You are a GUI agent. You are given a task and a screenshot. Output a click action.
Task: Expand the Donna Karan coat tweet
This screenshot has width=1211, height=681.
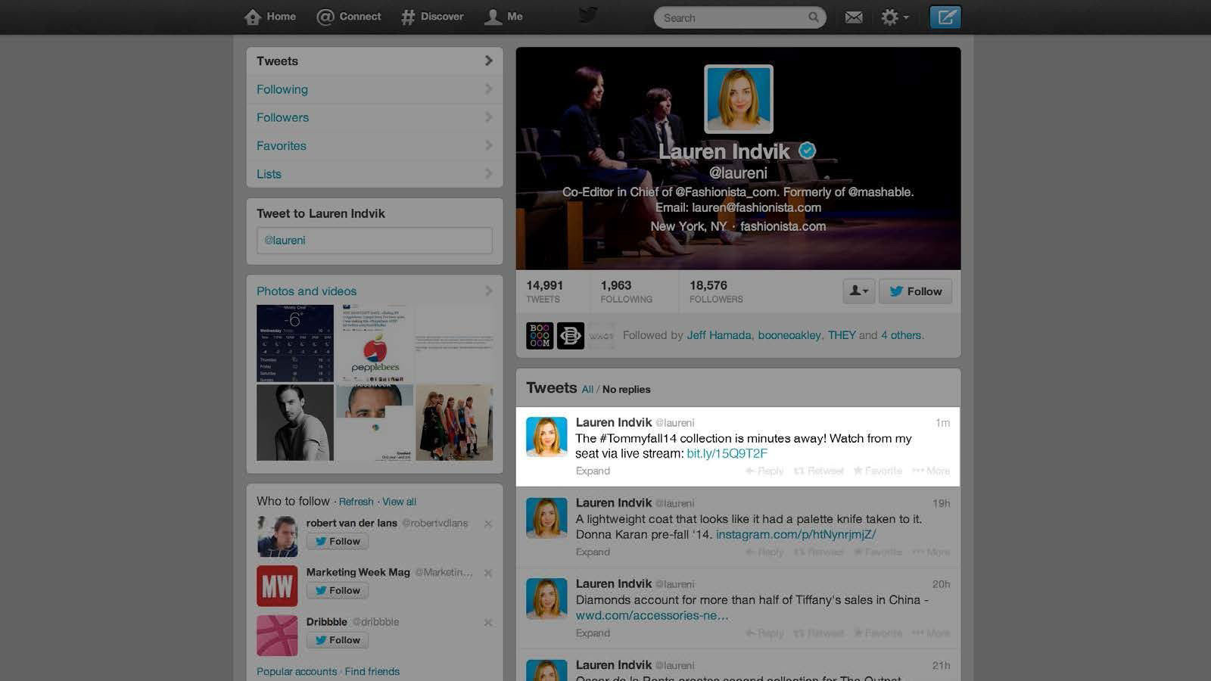coord(593,552)
